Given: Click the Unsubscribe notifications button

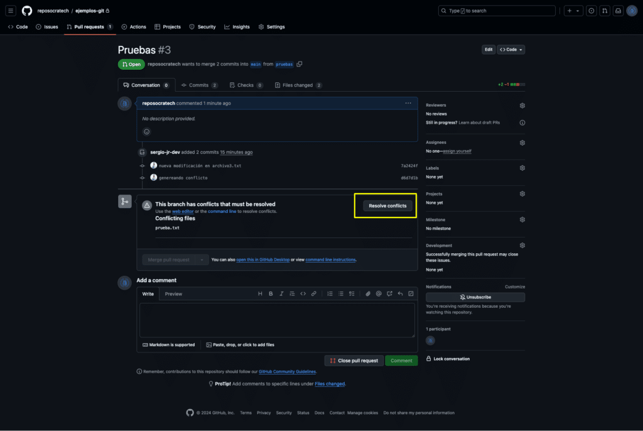Looking at the screenshot, I should click(475, 297).
